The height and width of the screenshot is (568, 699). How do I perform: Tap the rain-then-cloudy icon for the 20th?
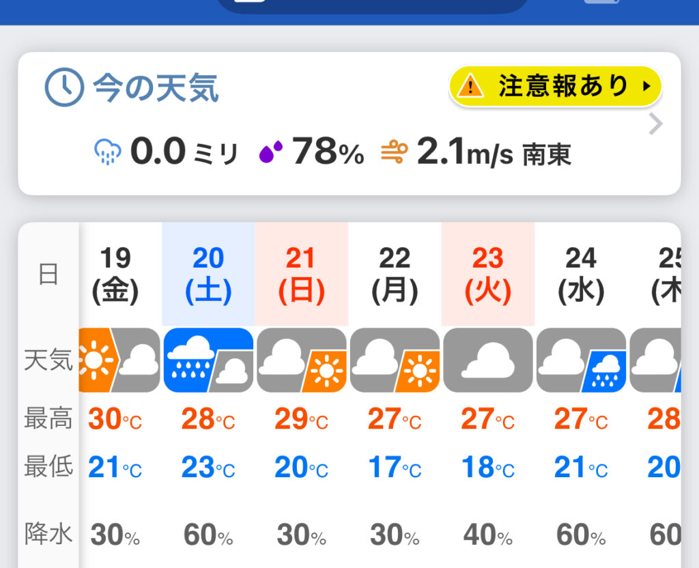pyautogui.click(x=208, y=360)
